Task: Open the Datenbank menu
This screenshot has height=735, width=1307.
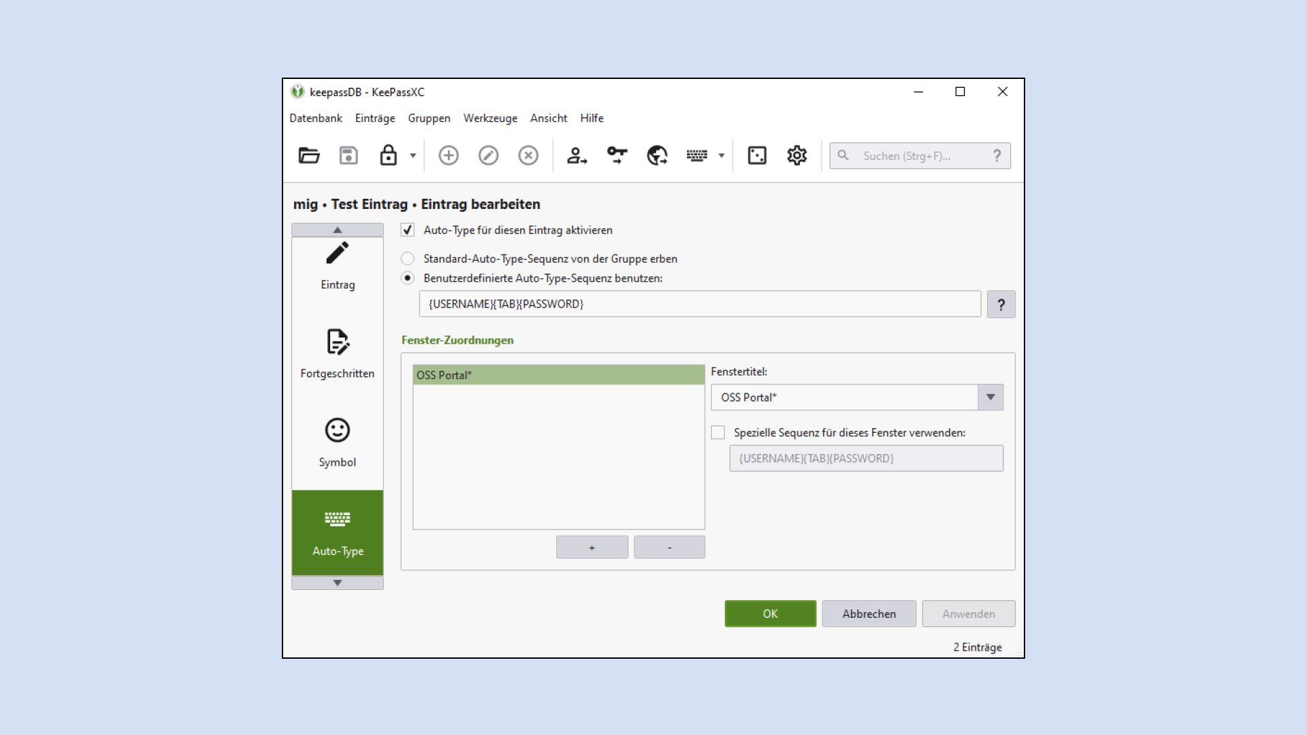Action: point(316,118)
